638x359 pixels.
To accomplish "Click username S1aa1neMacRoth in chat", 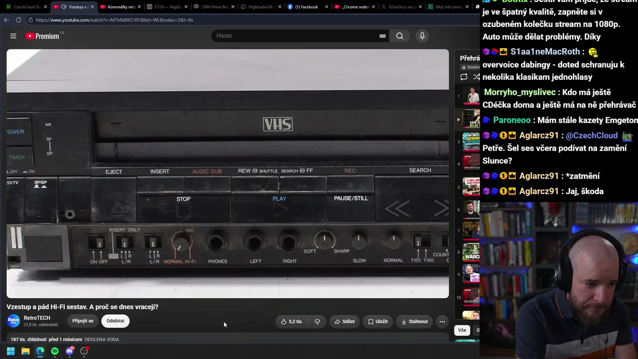I will click(x=545, y=52).
